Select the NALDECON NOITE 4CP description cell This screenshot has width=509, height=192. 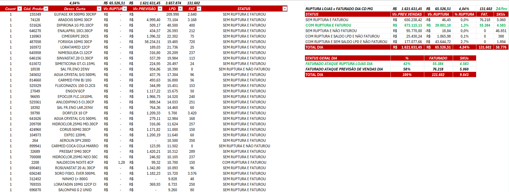(75, 162)
